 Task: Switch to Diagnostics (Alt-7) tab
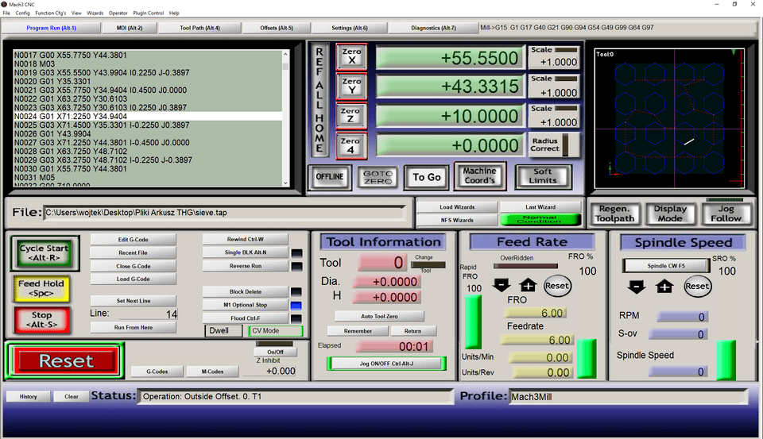pos(433,29)
